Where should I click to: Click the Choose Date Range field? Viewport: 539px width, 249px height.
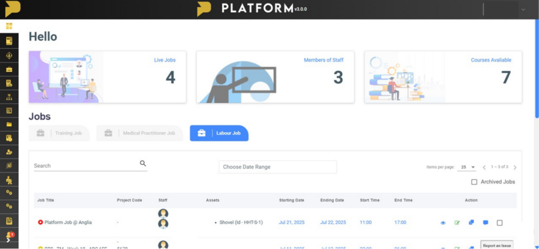[277, 167]
